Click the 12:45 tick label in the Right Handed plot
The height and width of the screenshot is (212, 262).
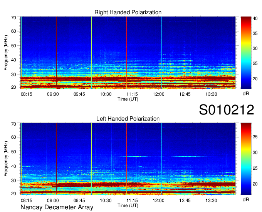(x=185, y=94)
